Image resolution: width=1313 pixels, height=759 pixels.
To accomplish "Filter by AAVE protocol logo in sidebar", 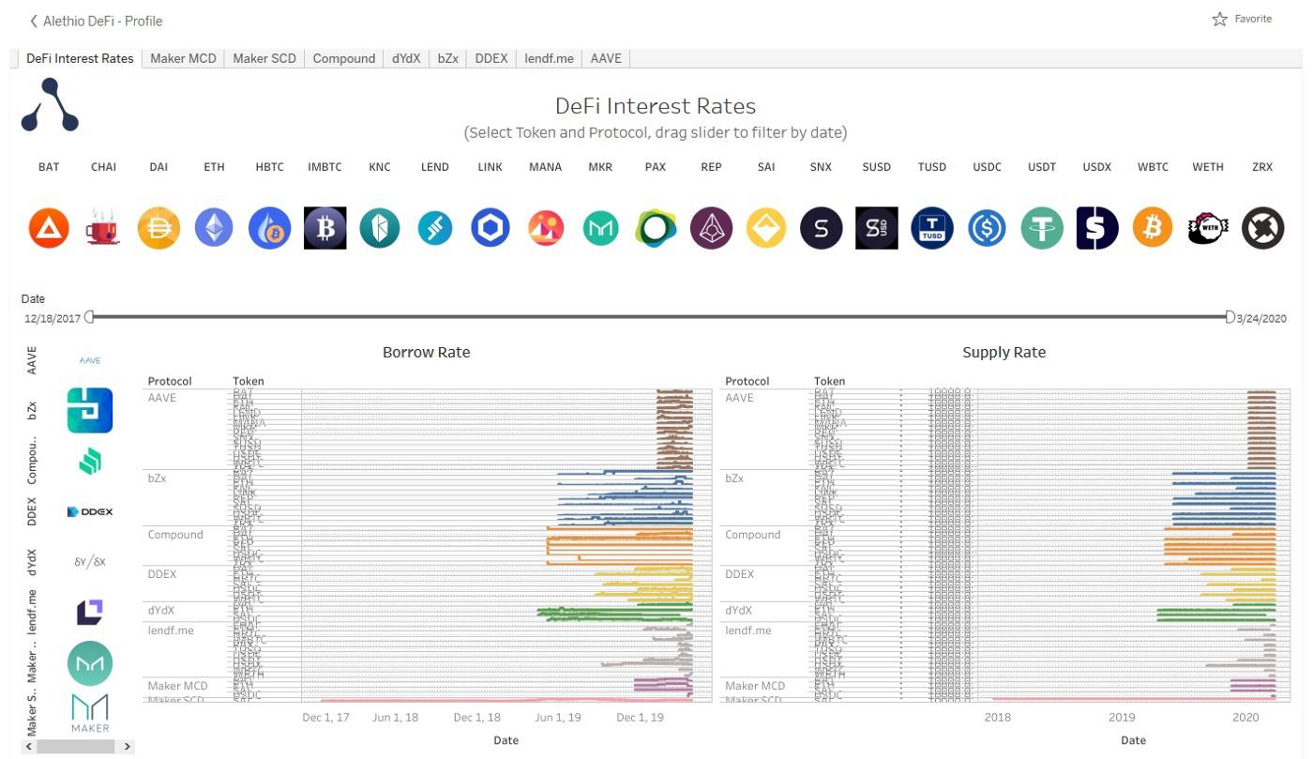I will 90,360.
